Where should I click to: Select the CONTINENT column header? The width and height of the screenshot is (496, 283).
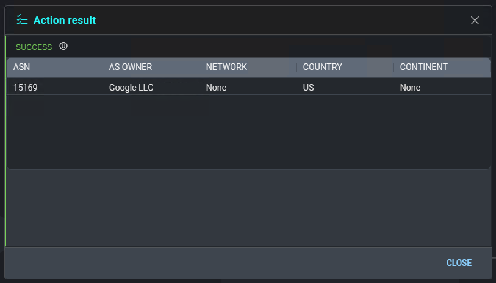423,67
